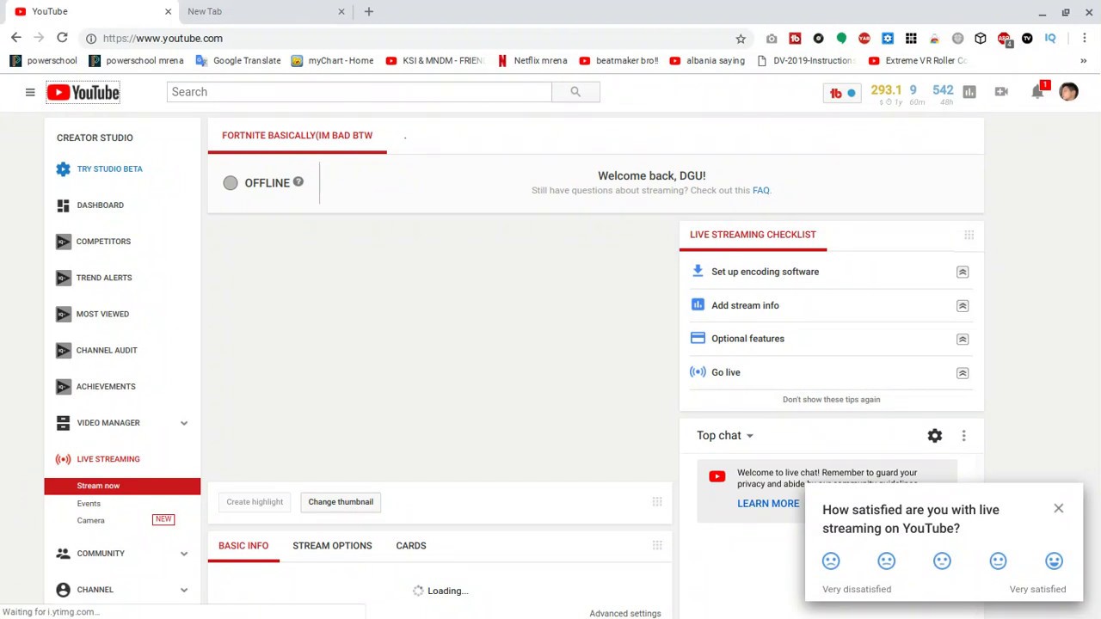The image size is (1101, 619).
Task: Click in the YouTube search field
Action: [360, 92]
